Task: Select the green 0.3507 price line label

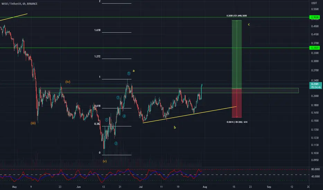Action: click(x=315, y=48)
